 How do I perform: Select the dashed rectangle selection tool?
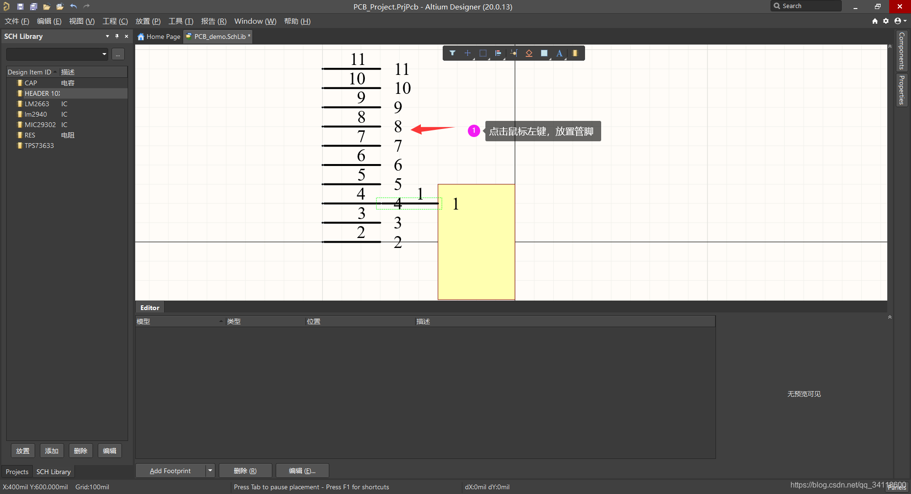coord(483,53)
